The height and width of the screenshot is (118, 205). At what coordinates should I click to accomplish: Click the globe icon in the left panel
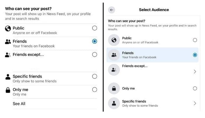tap(8, 28)
